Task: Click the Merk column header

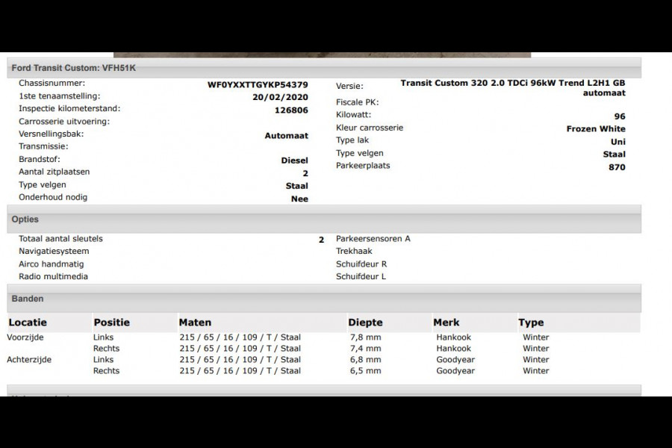Action: [447, 323]
